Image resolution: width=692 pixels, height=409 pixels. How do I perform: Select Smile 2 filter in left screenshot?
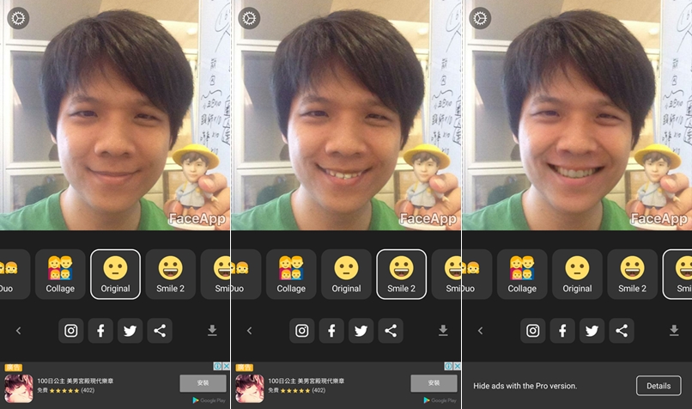tap(170, 274)
